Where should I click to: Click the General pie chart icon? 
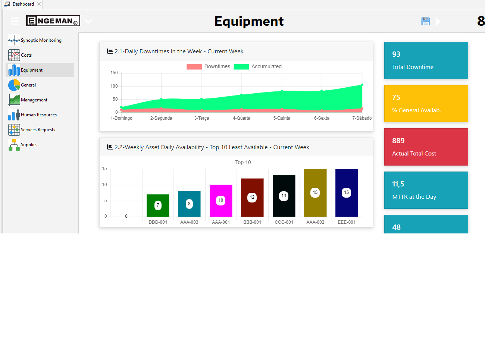pyautogui.click(x=14, y=85)
